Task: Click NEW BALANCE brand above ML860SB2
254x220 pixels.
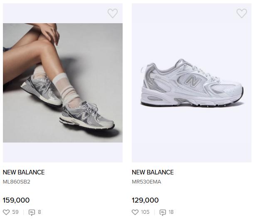Action: click(x=24, y=172)
